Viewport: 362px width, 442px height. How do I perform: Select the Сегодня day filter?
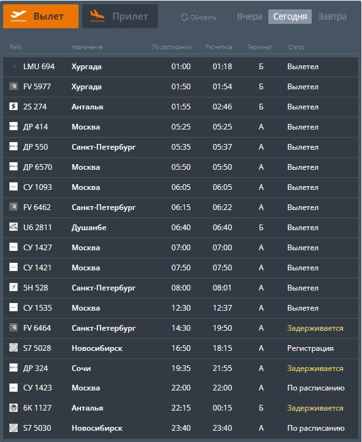click(290, 16)
